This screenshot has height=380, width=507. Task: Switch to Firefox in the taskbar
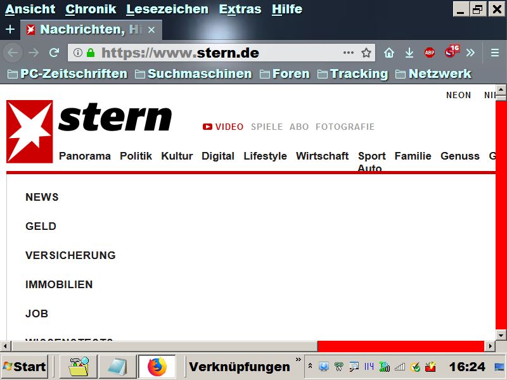(157, 367)
